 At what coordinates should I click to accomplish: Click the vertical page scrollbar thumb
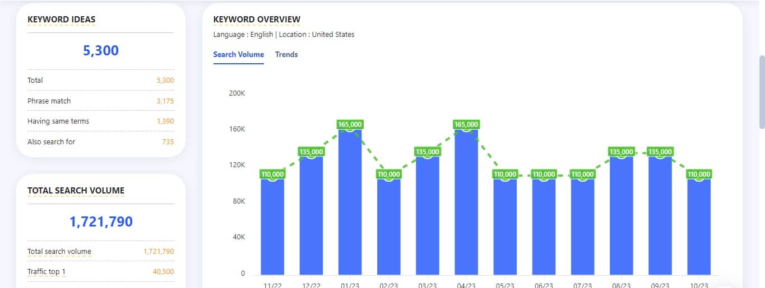[x=761, y=92]
